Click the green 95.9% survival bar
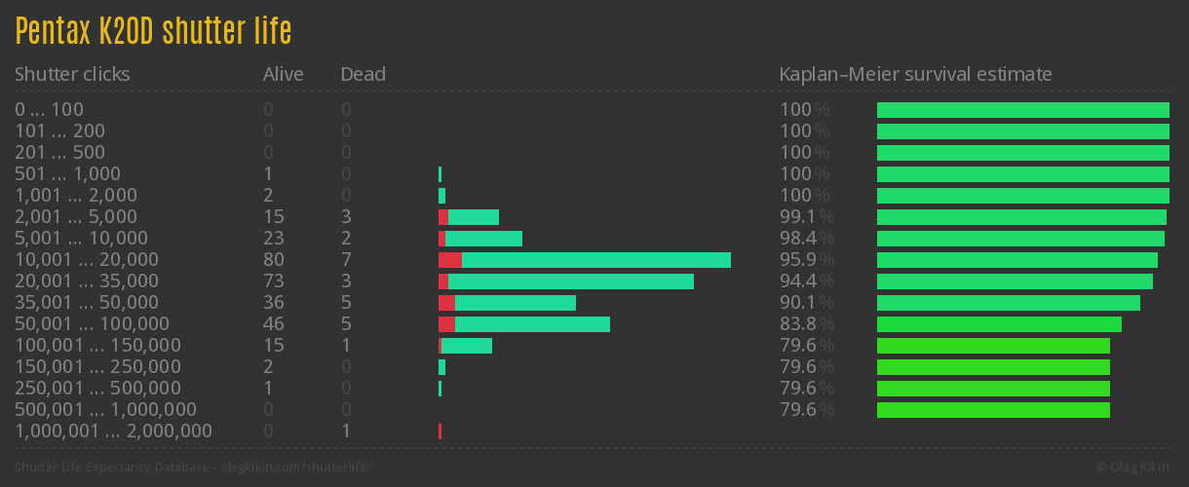Screen dimensions: 1189x487 1016,260
